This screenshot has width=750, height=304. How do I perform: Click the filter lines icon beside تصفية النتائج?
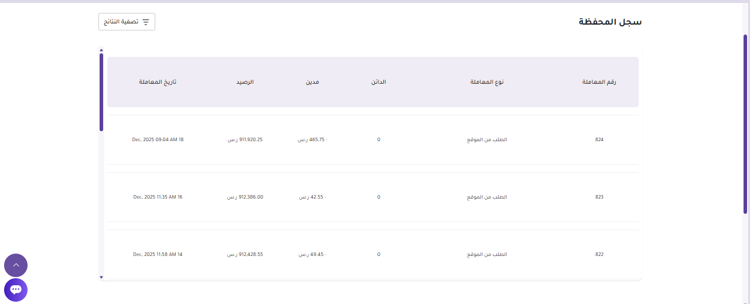(x=146, y=22)
